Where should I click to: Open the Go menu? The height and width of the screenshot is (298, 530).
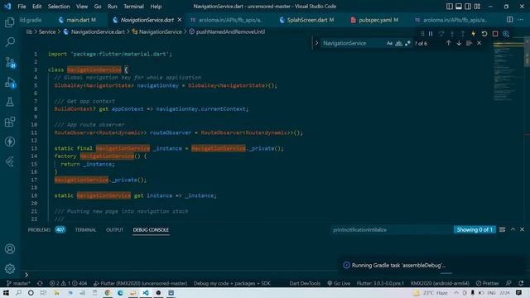tap(98, 7)
